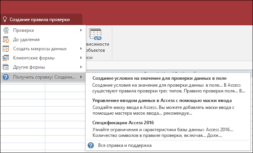Select Получить справку: Создани... entry

[x=43, y=77]
